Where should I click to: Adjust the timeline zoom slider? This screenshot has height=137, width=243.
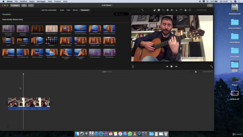196,72
